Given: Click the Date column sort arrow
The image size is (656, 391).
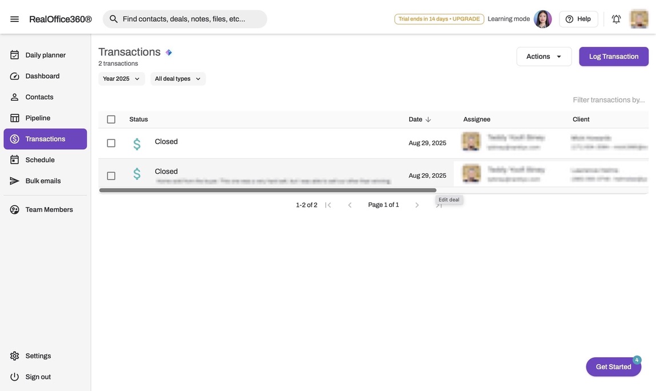Looking at the screenshot, I should click(x=428, y=119).
